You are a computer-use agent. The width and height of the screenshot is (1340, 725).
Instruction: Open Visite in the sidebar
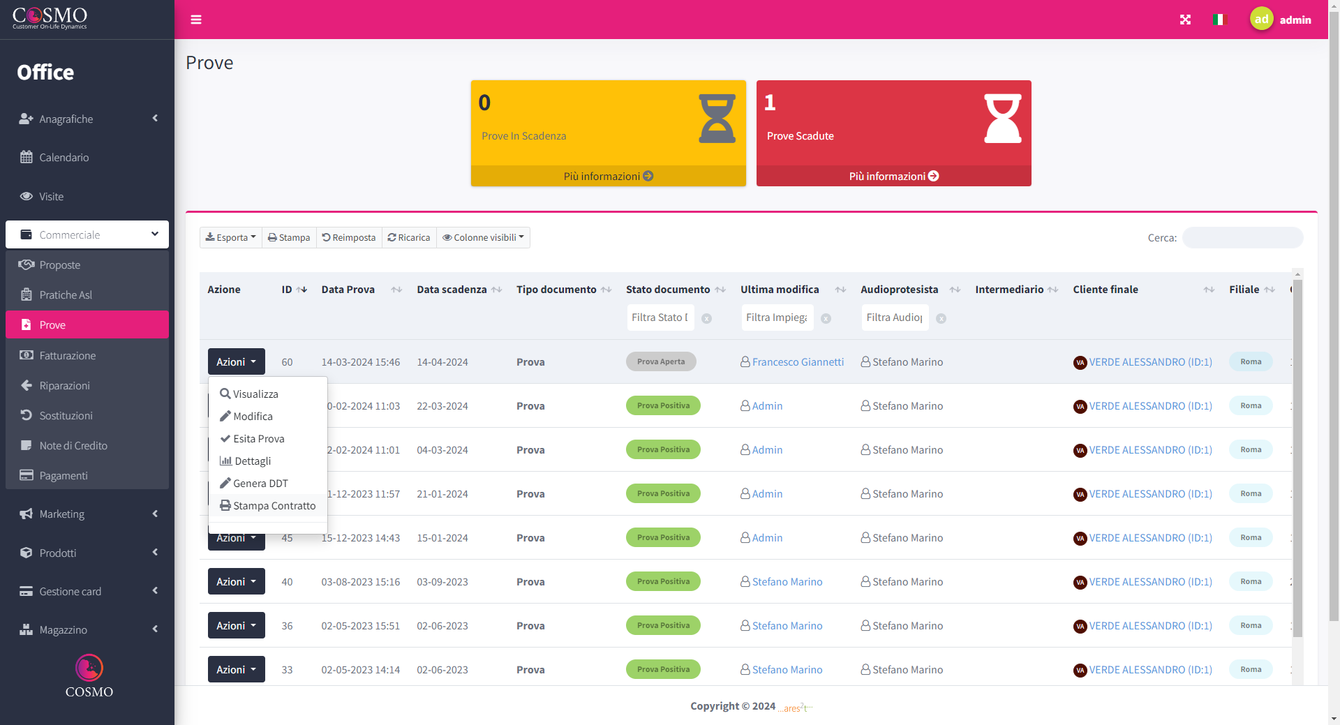click(x=87, y=197)
